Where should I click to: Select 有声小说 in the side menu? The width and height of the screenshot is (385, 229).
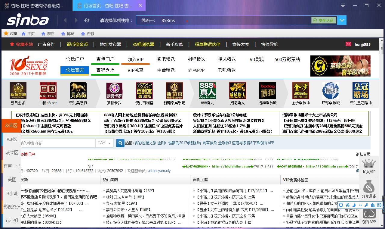pyautogui.click(x=12, y=166)
